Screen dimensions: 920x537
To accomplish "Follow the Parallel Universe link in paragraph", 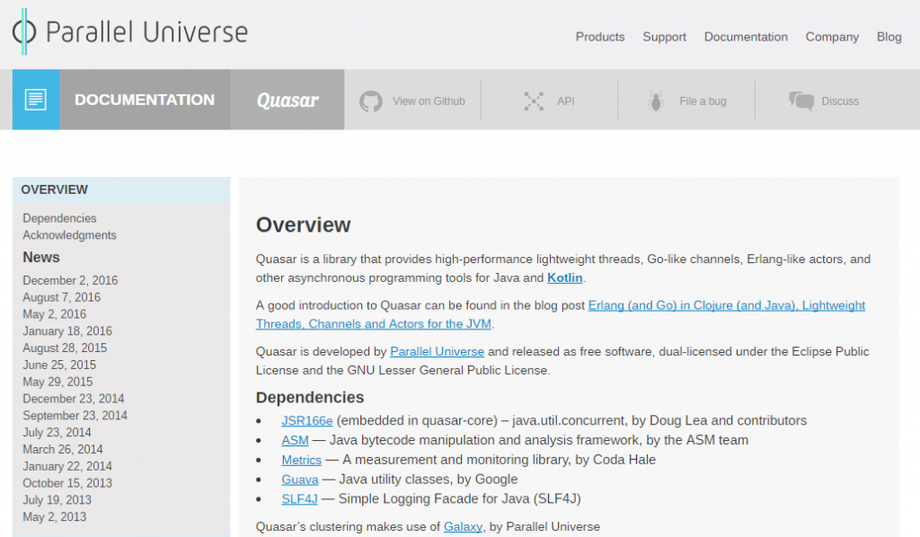I will pos(437,352).
